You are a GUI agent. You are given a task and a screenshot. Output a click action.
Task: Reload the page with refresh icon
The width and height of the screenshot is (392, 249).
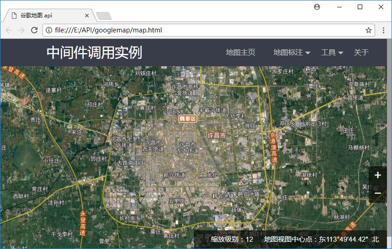34,30
